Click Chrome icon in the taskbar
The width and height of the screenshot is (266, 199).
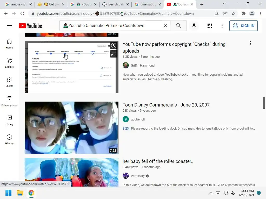click(31, 193)
